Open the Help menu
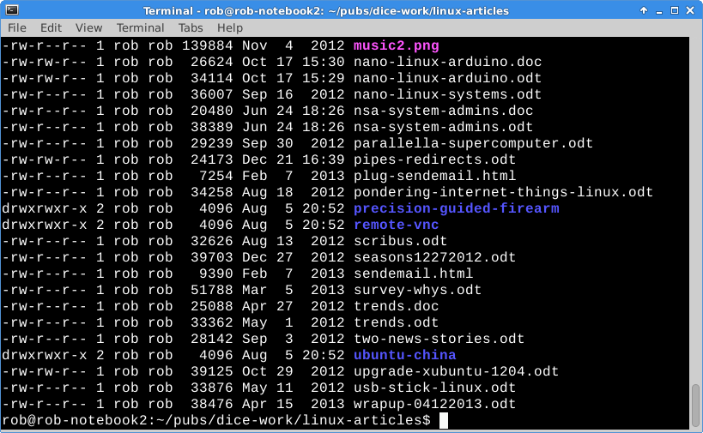The height and width of the screenshot is (433, 703). 230,27
